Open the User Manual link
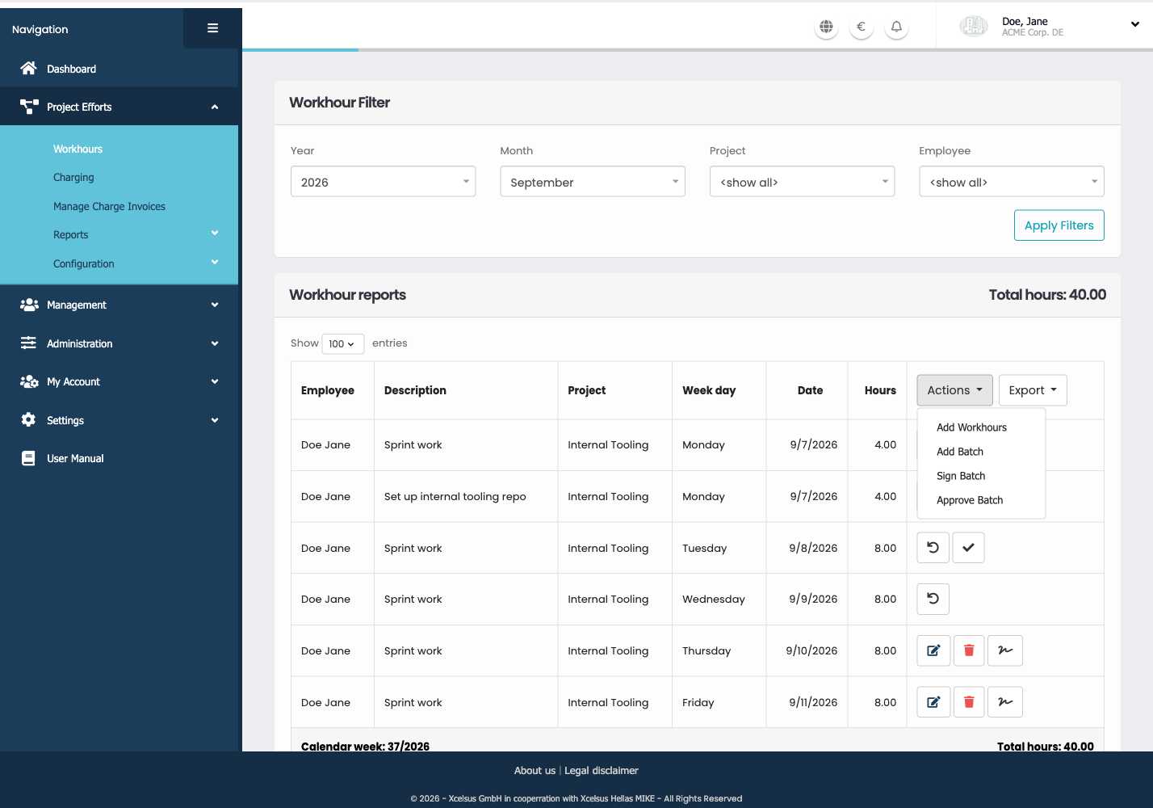 [x=75, y=458]
